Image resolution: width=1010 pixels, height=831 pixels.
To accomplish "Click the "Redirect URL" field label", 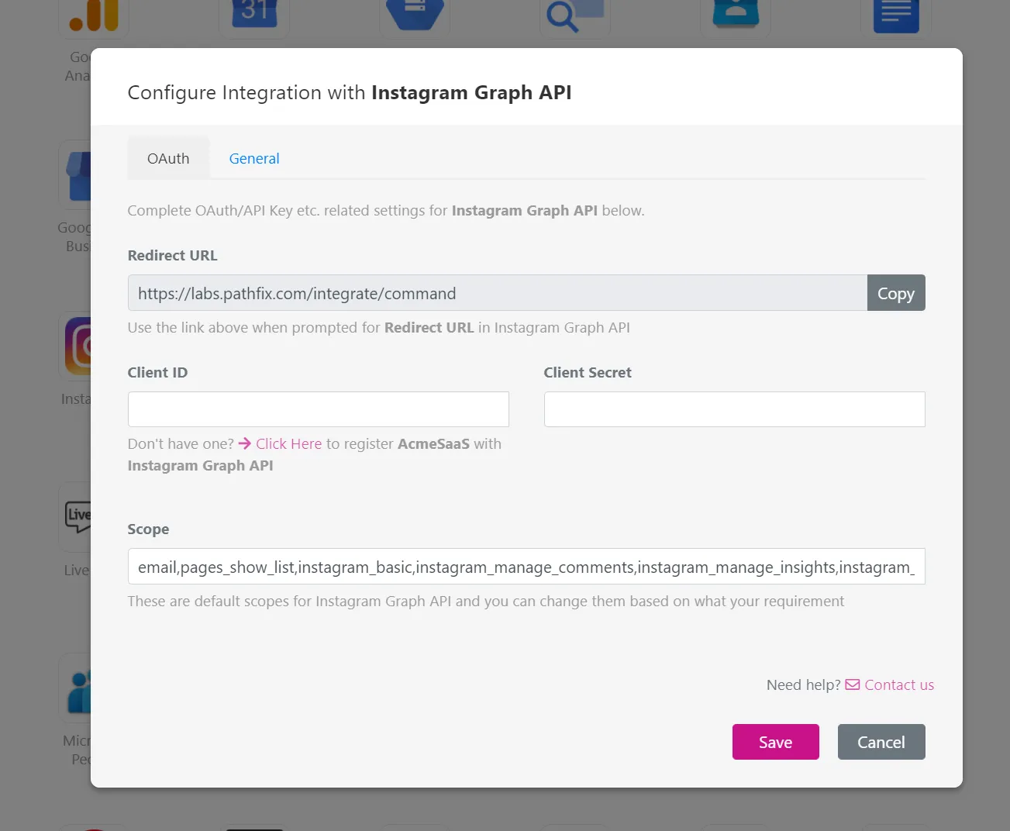I will (x=172, y=255).
